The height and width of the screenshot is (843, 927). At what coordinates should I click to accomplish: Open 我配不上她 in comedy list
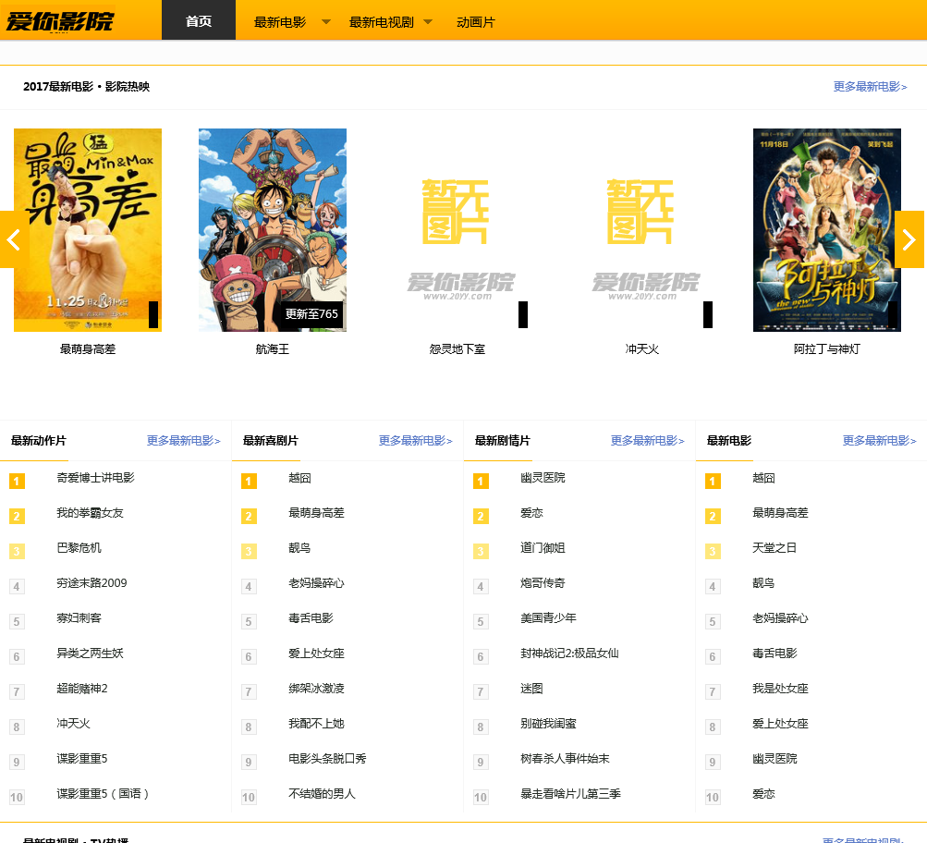point(316,724)
